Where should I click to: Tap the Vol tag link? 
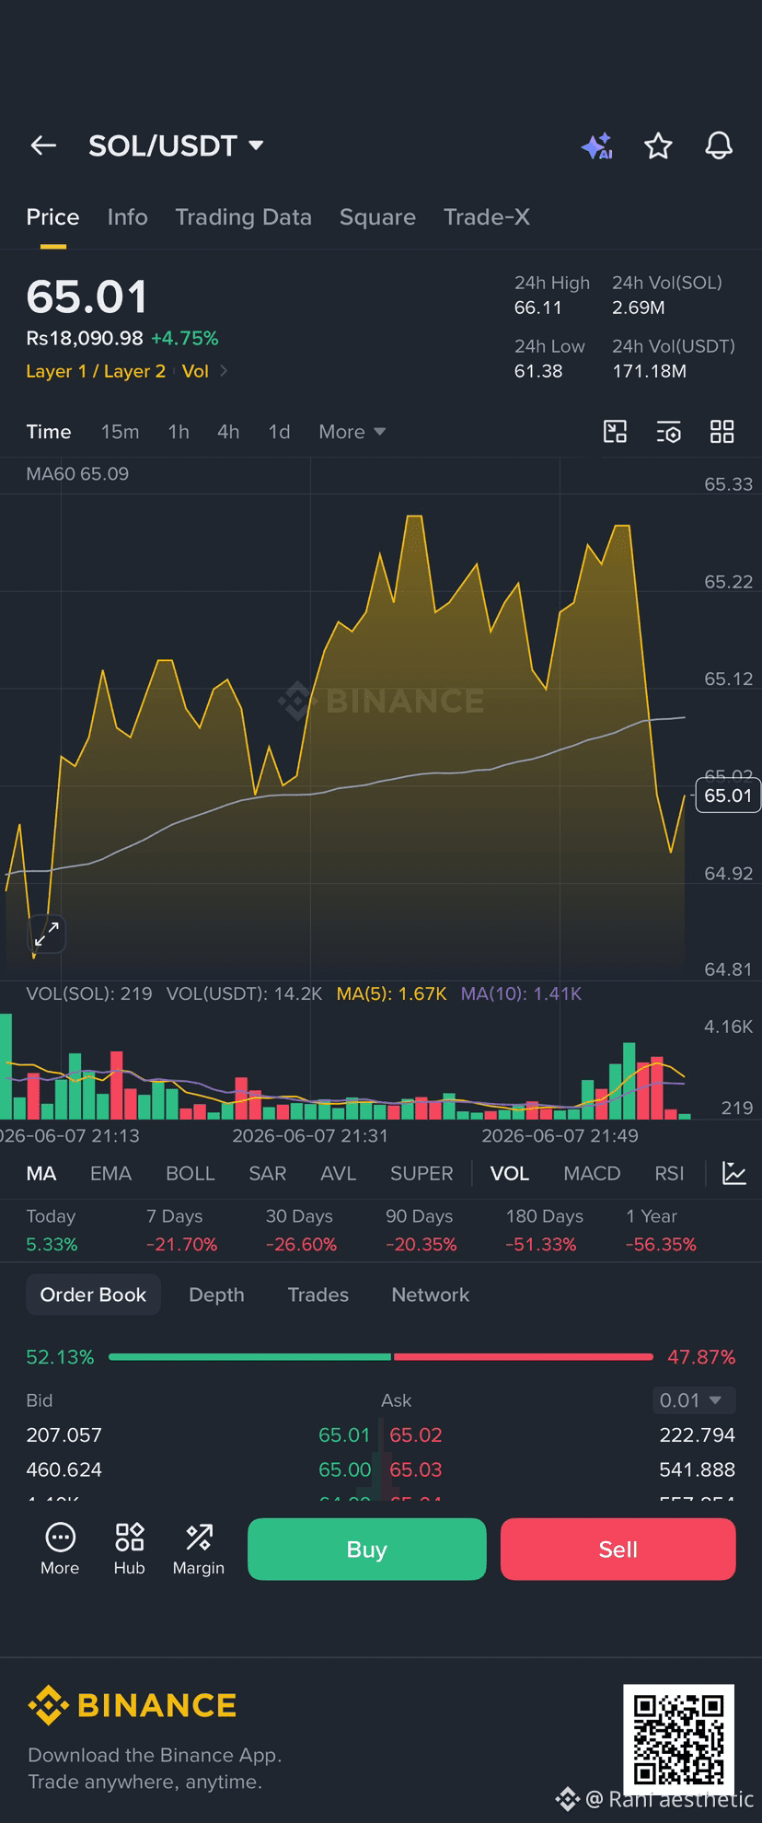coord(195,371)
